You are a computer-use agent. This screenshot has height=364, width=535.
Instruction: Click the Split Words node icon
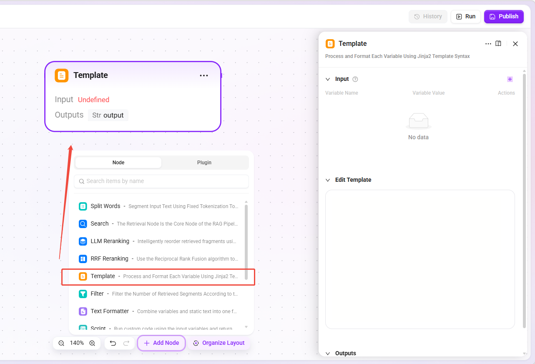pyautogui.click(x=83, y=206)
